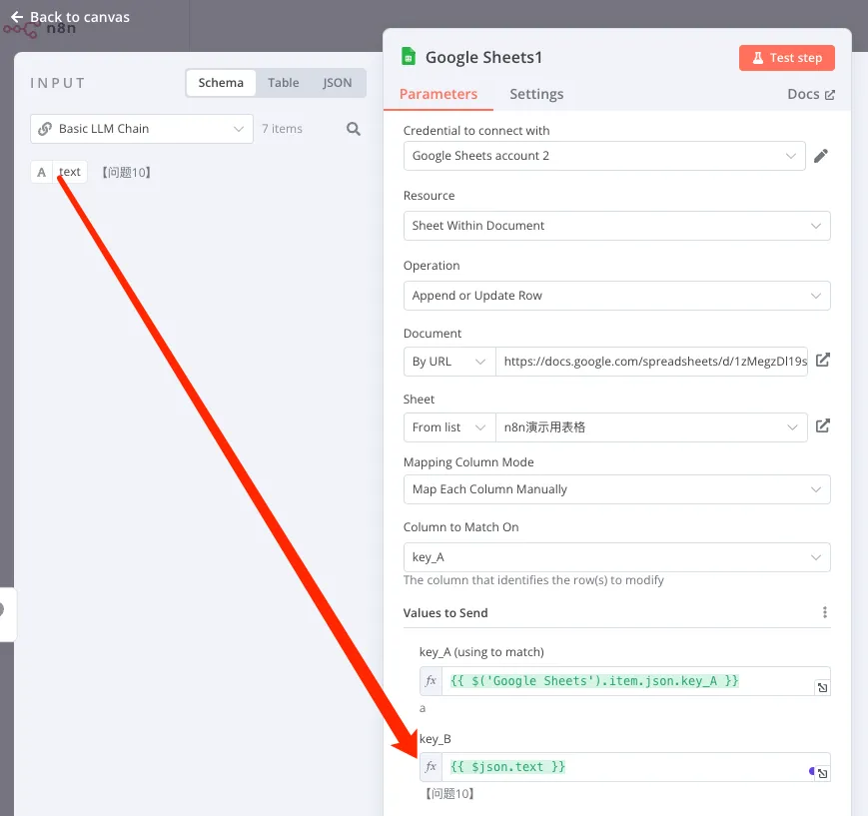Open the n8n演示用表格 sheet in a new tab
Image resolution: width=868 pixels, height=816 pixels.
[x=823, y=426]
